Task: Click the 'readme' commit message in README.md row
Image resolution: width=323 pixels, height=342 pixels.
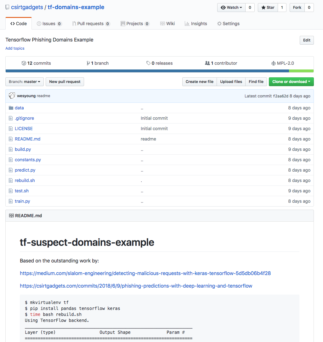Action: (x=148, y=139)
